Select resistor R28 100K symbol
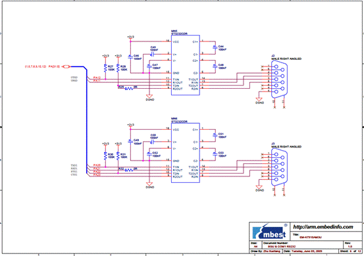Screen dimensions: 364x256 coord(118,68)
